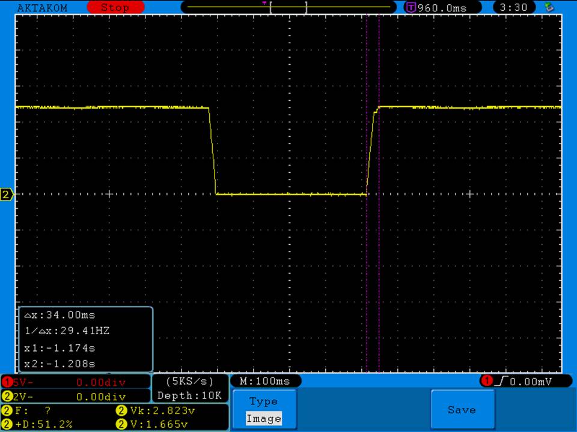
Task: Click the purple T trigger position icon
Action: pos(411,8)
